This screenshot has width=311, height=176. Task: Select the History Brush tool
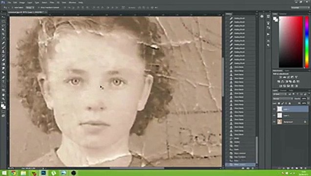click(x=3, y=56)
